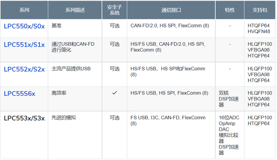
Task: Open the LPC551x/S1x series link
Action: click(x=24, y=44)
